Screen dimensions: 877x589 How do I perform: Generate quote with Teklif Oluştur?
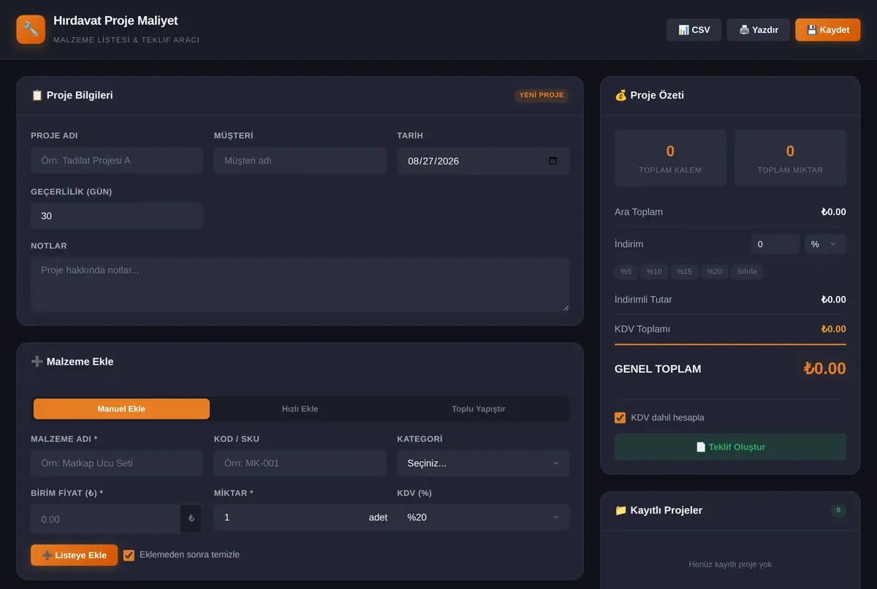[730, 446]
